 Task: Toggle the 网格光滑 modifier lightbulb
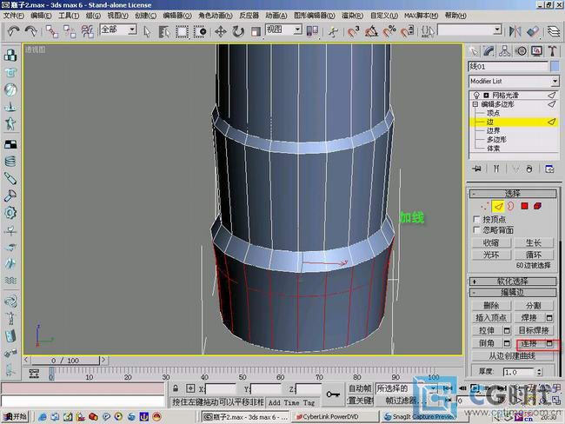point(476,95)
